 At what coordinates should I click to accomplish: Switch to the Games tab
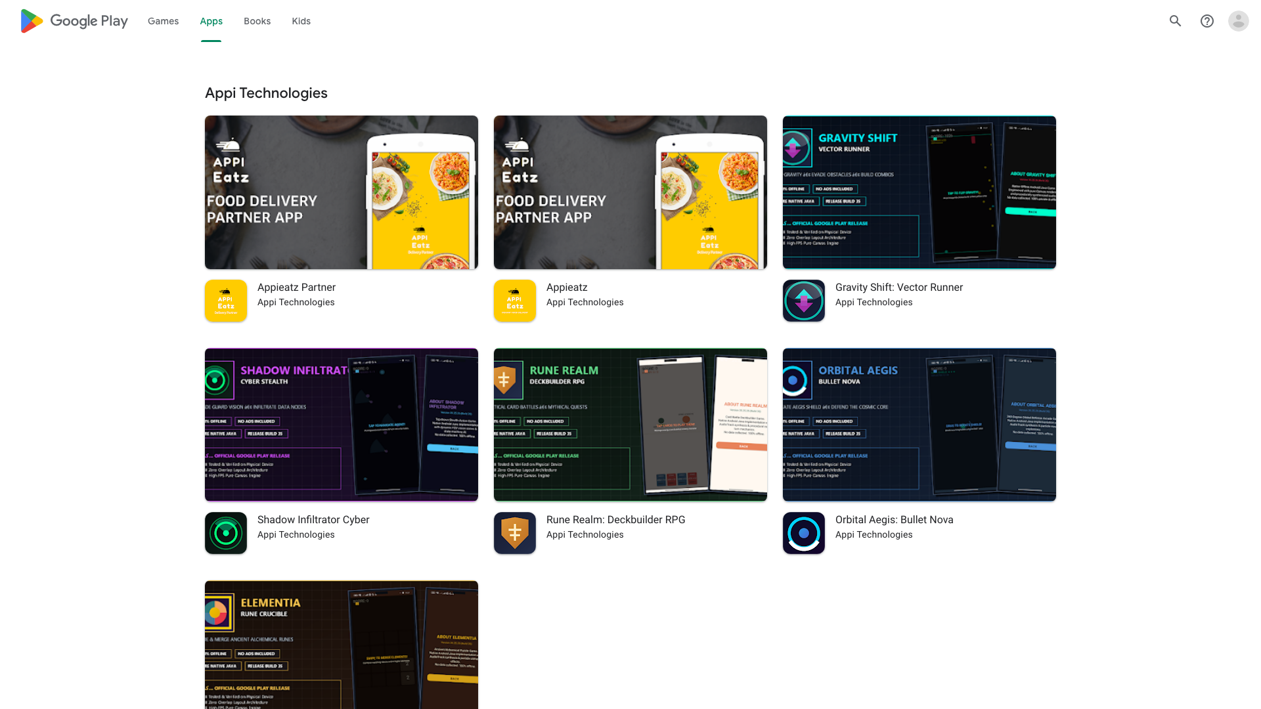163,21
